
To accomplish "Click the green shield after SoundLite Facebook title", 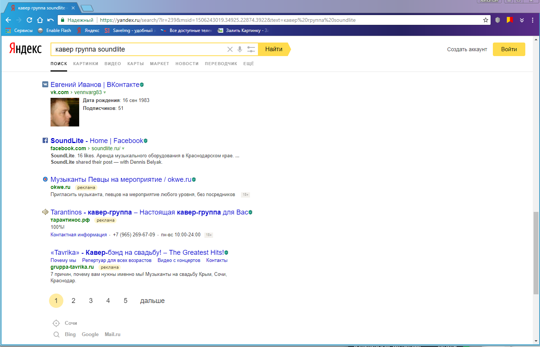I will (146, 141).
